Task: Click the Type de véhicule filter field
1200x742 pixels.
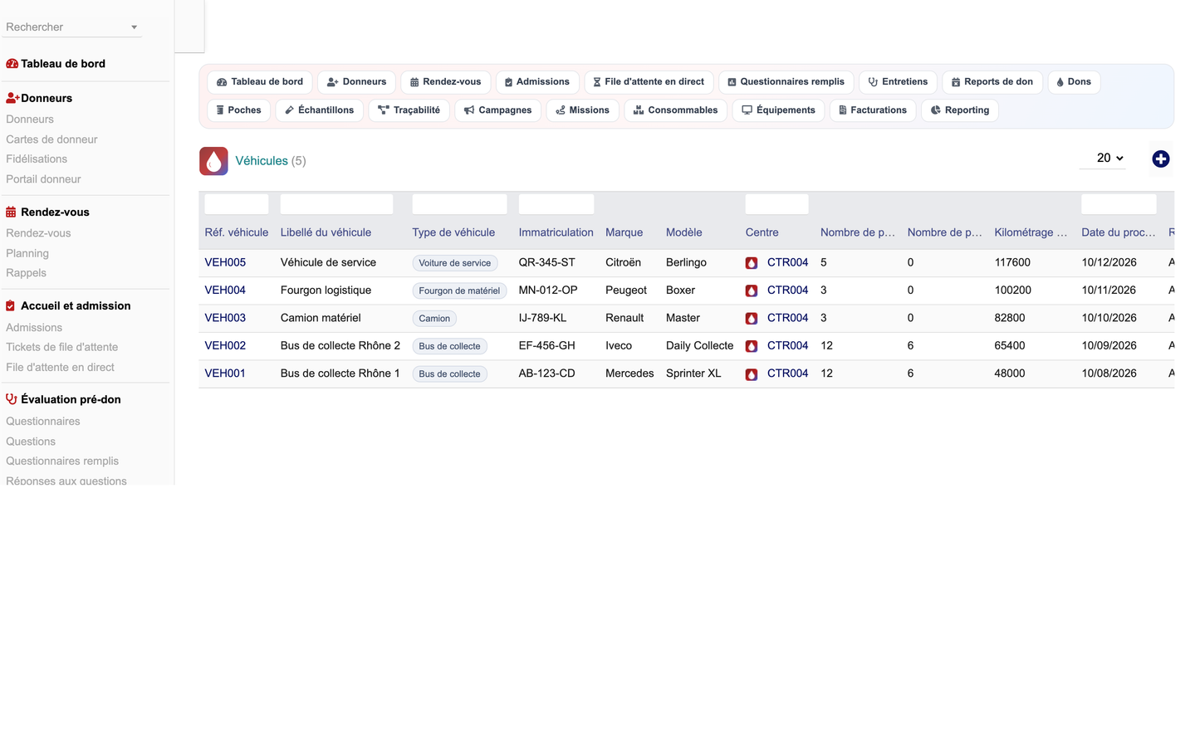Action: tap(459, 204)
